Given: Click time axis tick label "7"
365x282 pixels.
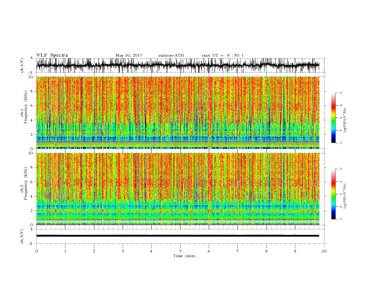Looking at the screenshot, I should [238, 251].
